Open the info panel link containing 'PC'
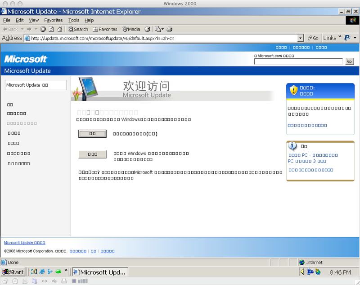Viewport: 360px width, 285px height. (x=313, y=158)
